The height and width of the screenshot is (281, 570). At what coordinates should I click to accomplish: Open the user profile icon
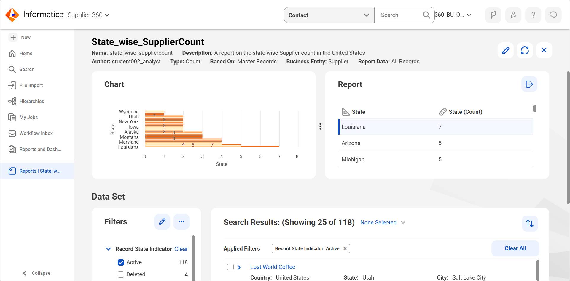[513, 15]
